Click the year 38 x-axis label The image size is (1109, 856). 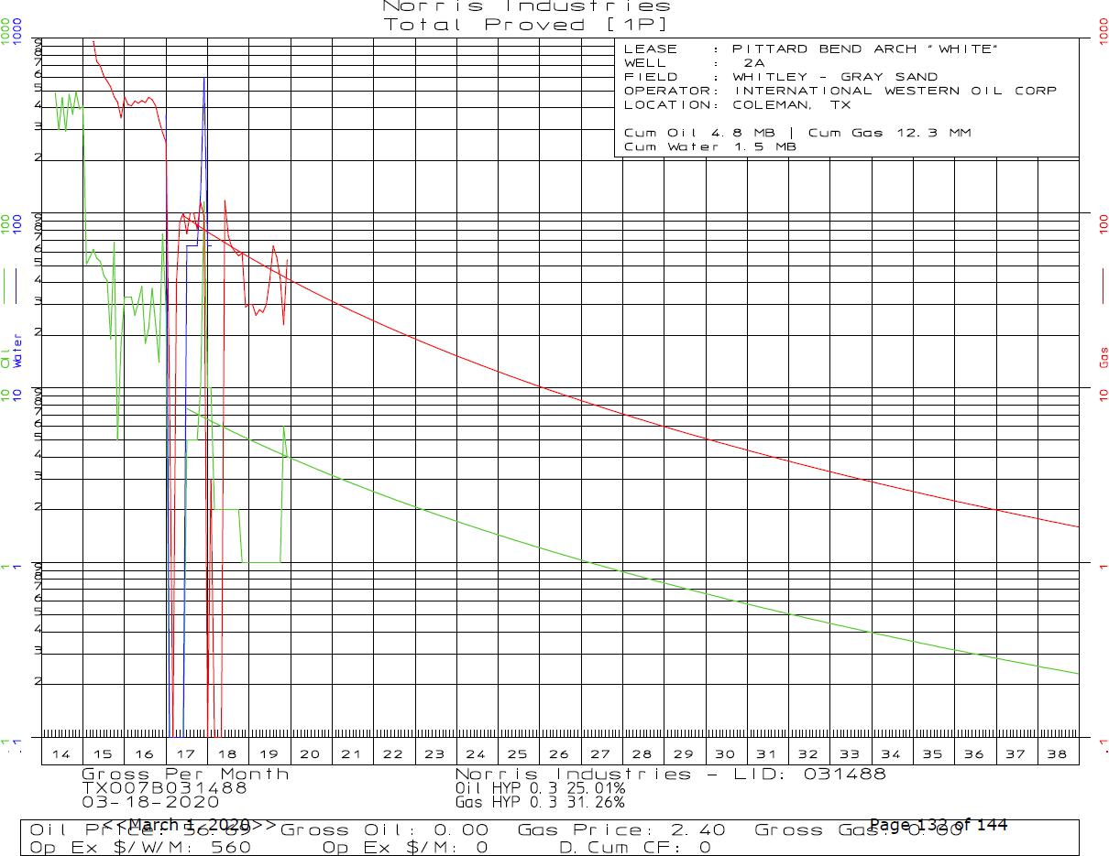coord(1057,754)
